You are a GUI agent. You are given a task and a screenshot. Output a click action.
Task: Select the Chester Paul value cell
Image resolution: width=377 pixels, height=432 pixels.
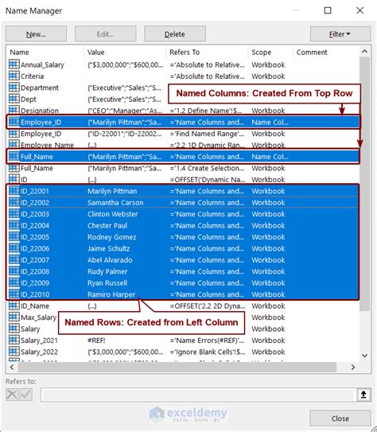[107, 225]
